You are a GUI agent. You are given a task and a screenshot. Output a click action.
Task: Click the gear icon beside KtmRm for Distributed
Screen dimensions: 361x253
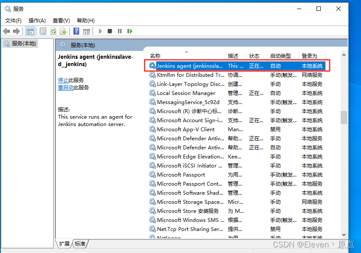coord(152,75)
